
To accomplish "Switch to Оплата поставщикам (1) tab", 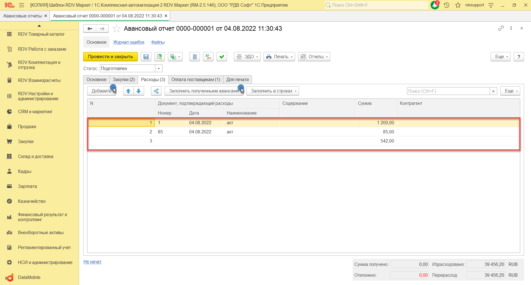I will click(x=196, y=80).
